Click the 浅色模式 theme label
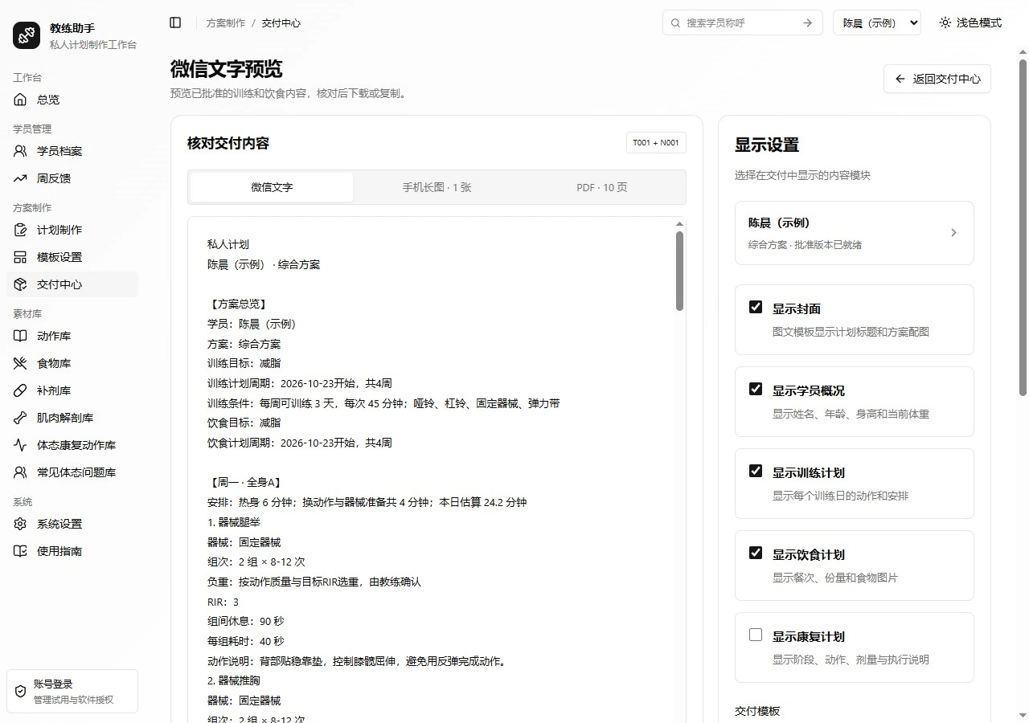Viewport: 1029px width, 723px height. click(x=979, y=22)
